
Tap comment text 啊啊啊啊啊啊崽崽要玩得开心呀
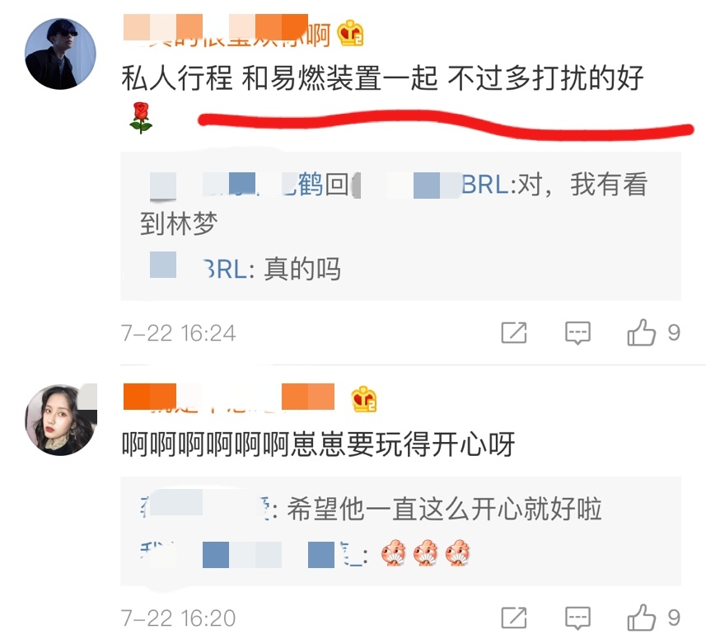point(318,444)
